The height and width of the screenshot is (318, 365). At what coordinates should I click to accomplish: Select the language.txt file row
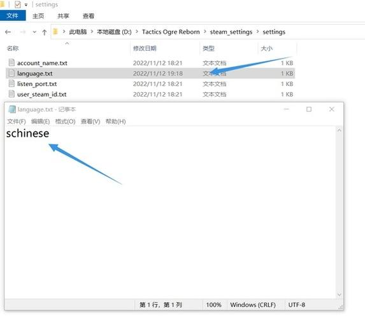point(150,73)
